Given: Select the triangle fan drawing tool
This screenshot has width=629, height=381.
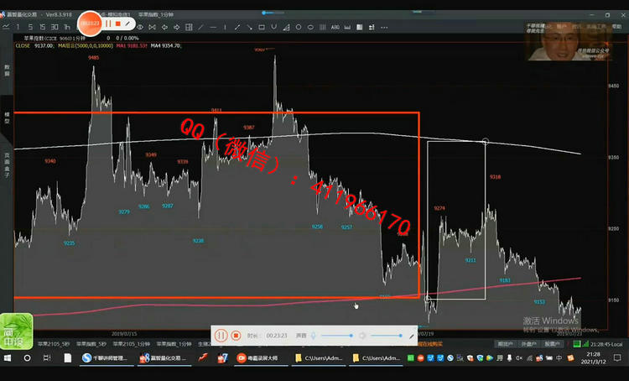Looking at the screenshot, I should click(286, 28).
